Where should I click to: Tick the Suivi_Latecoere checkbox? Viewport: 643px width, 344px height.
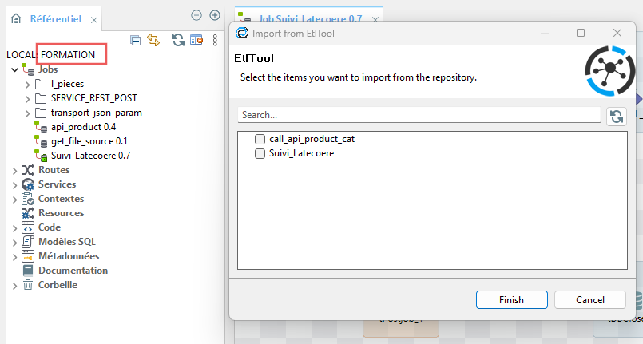(x=260, y=153)
